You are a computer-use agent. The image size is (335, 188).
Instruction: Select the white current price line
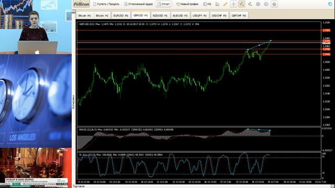pyautogui.click(x=199, y=43)
